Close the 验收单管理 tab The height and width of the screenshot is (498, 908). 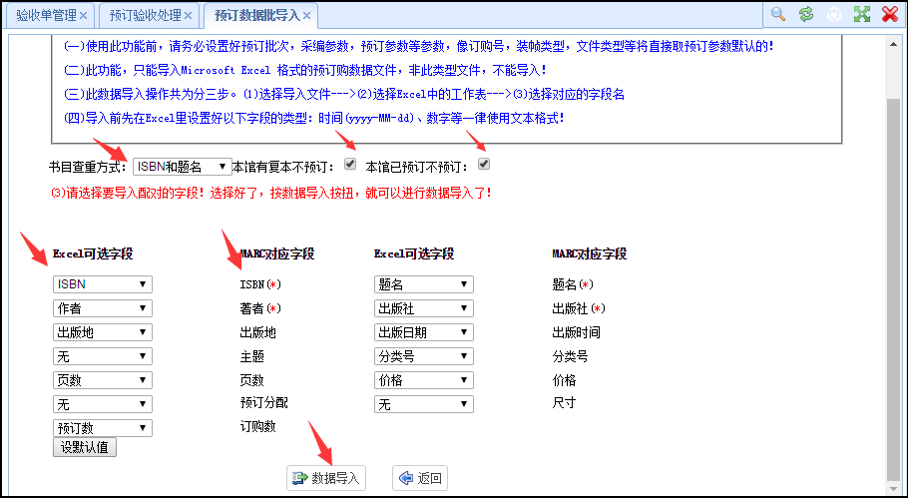pyautogui.click(x=84, y=16)
